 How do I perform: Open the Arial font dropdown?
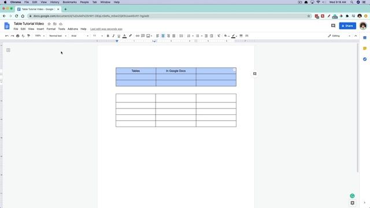tap(80, 36)
